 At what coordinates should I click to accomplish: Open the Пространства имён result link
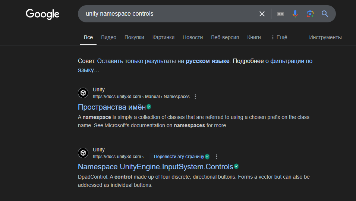point(111,107)
